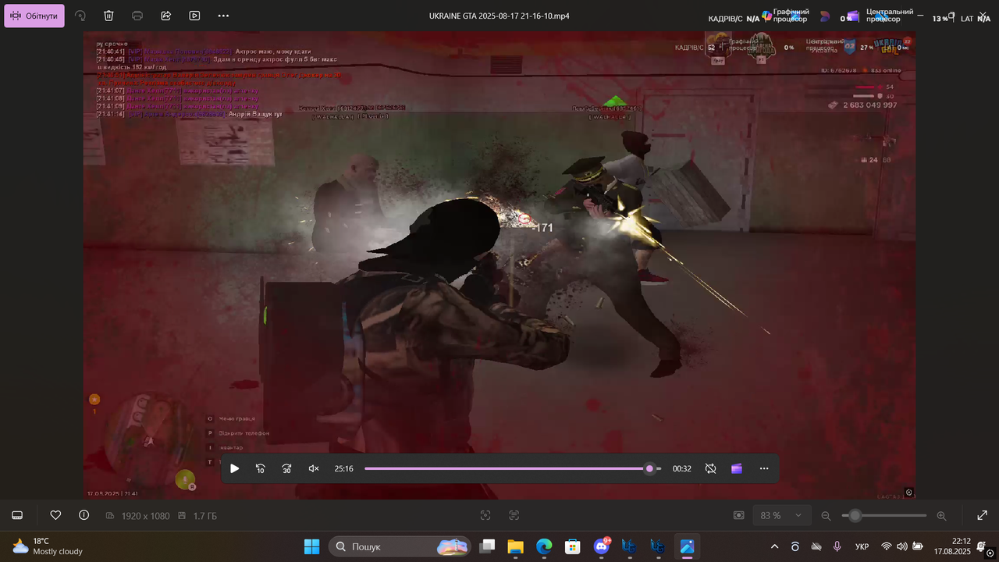Viewport: 999px width, 562px height.
Task: Click the greyed-out text recognition icon in the bottom bar
Action: pos(514,515)
